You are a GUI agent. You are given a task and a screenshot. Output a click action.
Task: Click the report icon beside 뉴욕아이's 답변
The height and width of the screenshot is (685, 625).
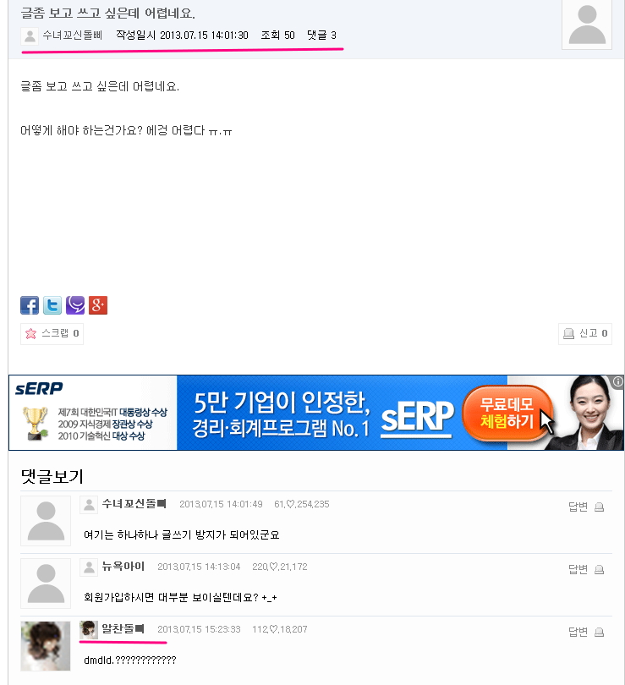click(600, 569)
